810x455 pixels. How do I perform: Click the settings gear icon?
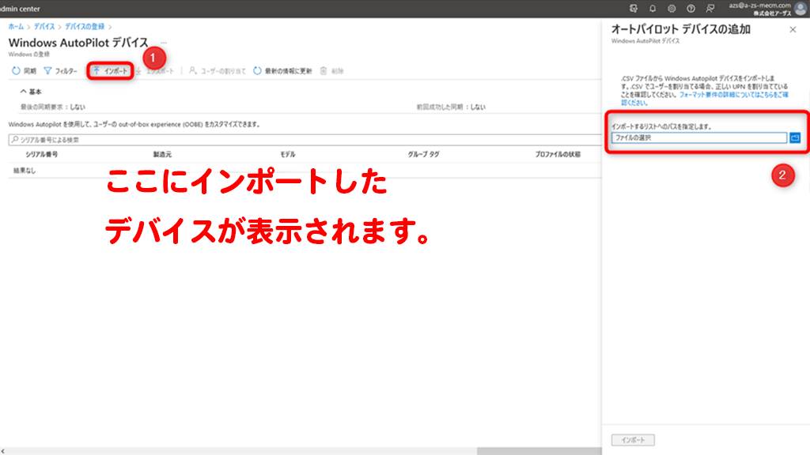(672, 7)
